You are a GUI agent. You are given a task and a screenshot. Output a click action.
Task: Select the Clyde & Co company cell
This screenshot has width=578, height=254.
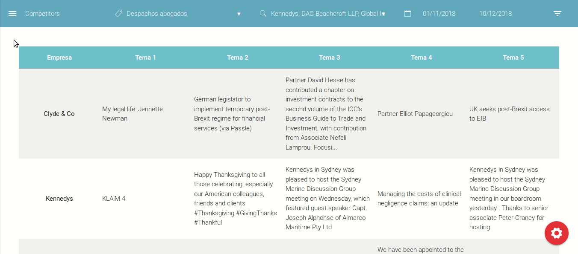(x=59, y=114)
